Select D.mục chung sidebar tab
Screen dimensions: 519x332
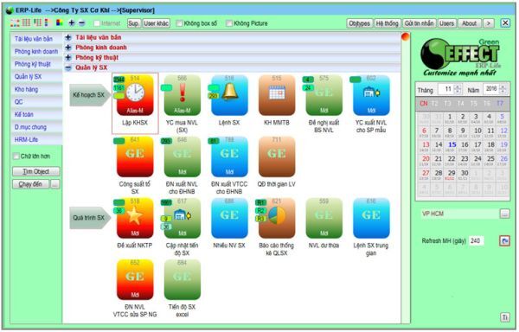click(x=35, y=127)
